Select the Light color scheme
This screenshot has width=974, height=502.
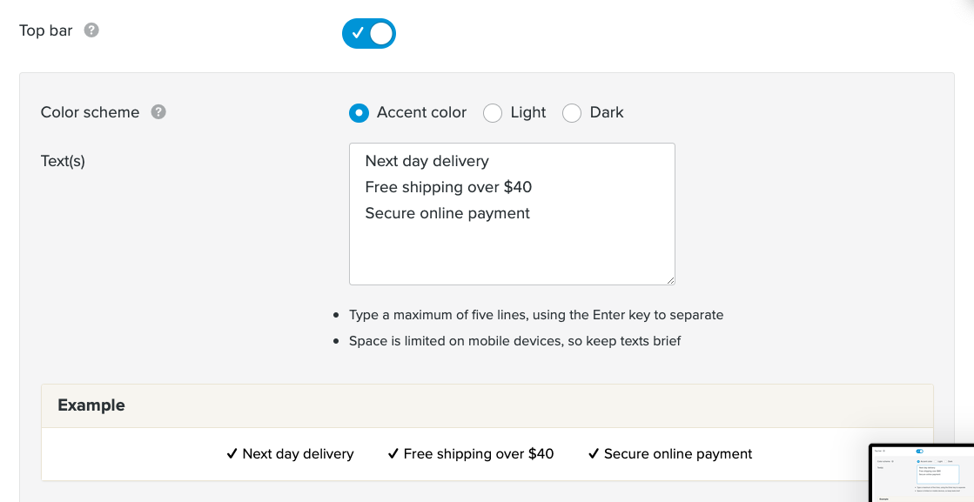[493, 112]
